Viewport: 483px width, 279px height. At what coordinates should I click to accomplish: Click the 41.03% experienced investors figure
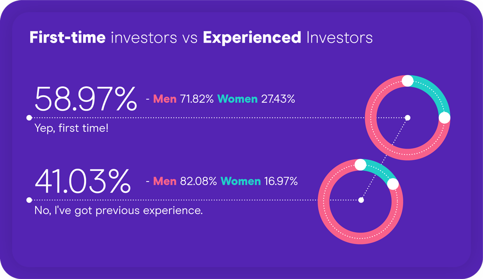pos(83,181)
